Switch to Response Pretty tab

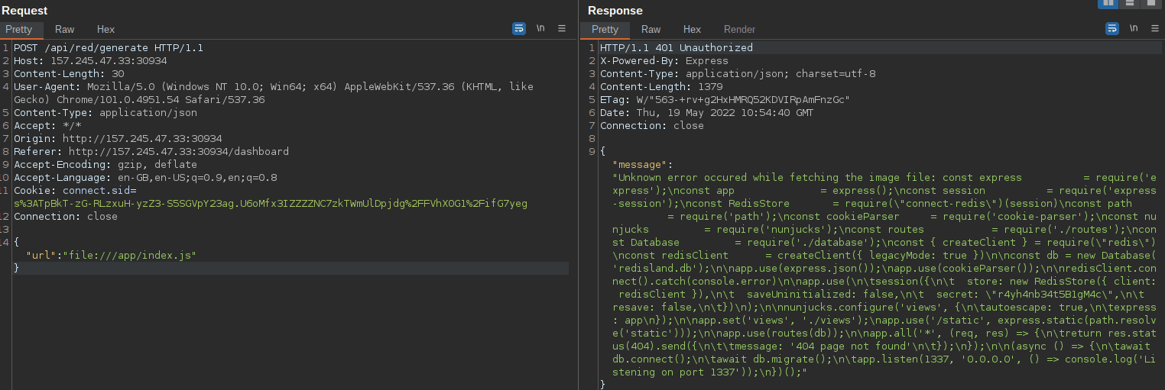[x=605, y=29]
